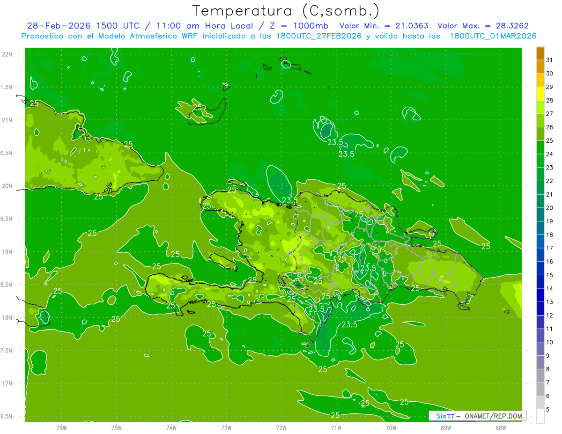Click the '18N' latitude axis label
Viewport: 562px width, 434px height.
click(x=8, y=317)
